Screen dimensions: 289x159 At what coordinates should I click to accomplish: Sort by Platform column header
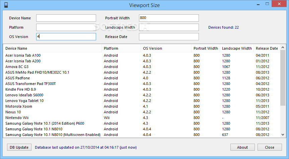point(121,48)
